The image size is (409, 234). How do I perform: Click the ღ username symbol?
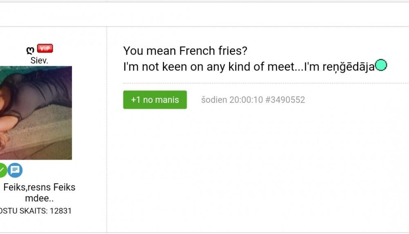pos(30,50)
